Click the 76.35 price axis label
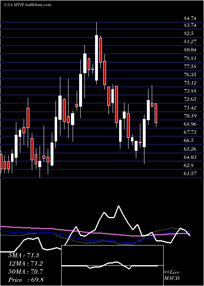The width and height of the screenshot is (204, 286). click(190, 75)
